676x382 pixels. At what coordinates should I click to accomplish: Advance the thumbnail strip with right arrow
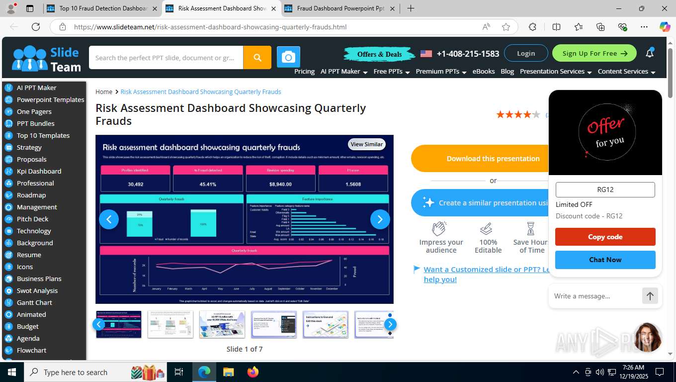390,325
